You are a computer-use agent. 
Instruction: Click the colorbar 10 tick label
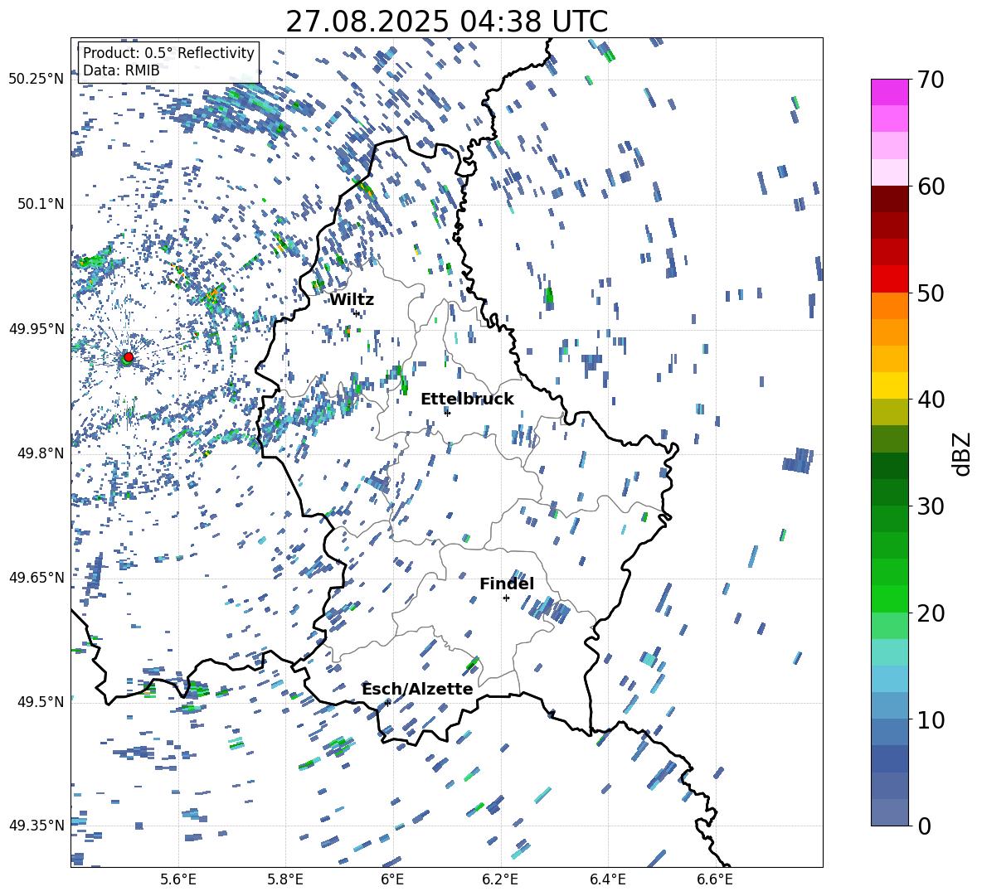[x=931, y=719]
